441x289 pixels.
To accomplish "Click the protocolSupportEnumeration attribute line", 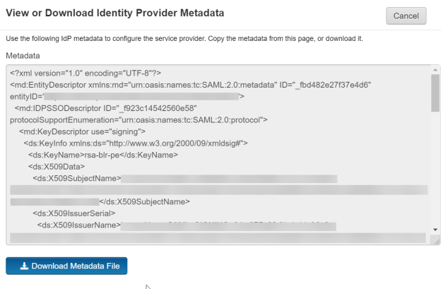I will 139,119.
